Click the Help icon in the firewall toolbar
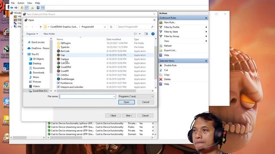The image size is (275, 154). point(38,8)
